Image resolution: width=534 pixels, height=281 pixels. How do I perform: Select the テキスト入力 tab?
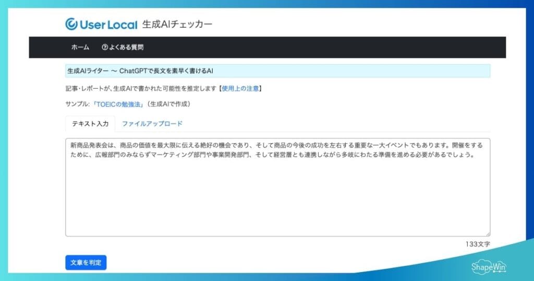click(90, 124)
